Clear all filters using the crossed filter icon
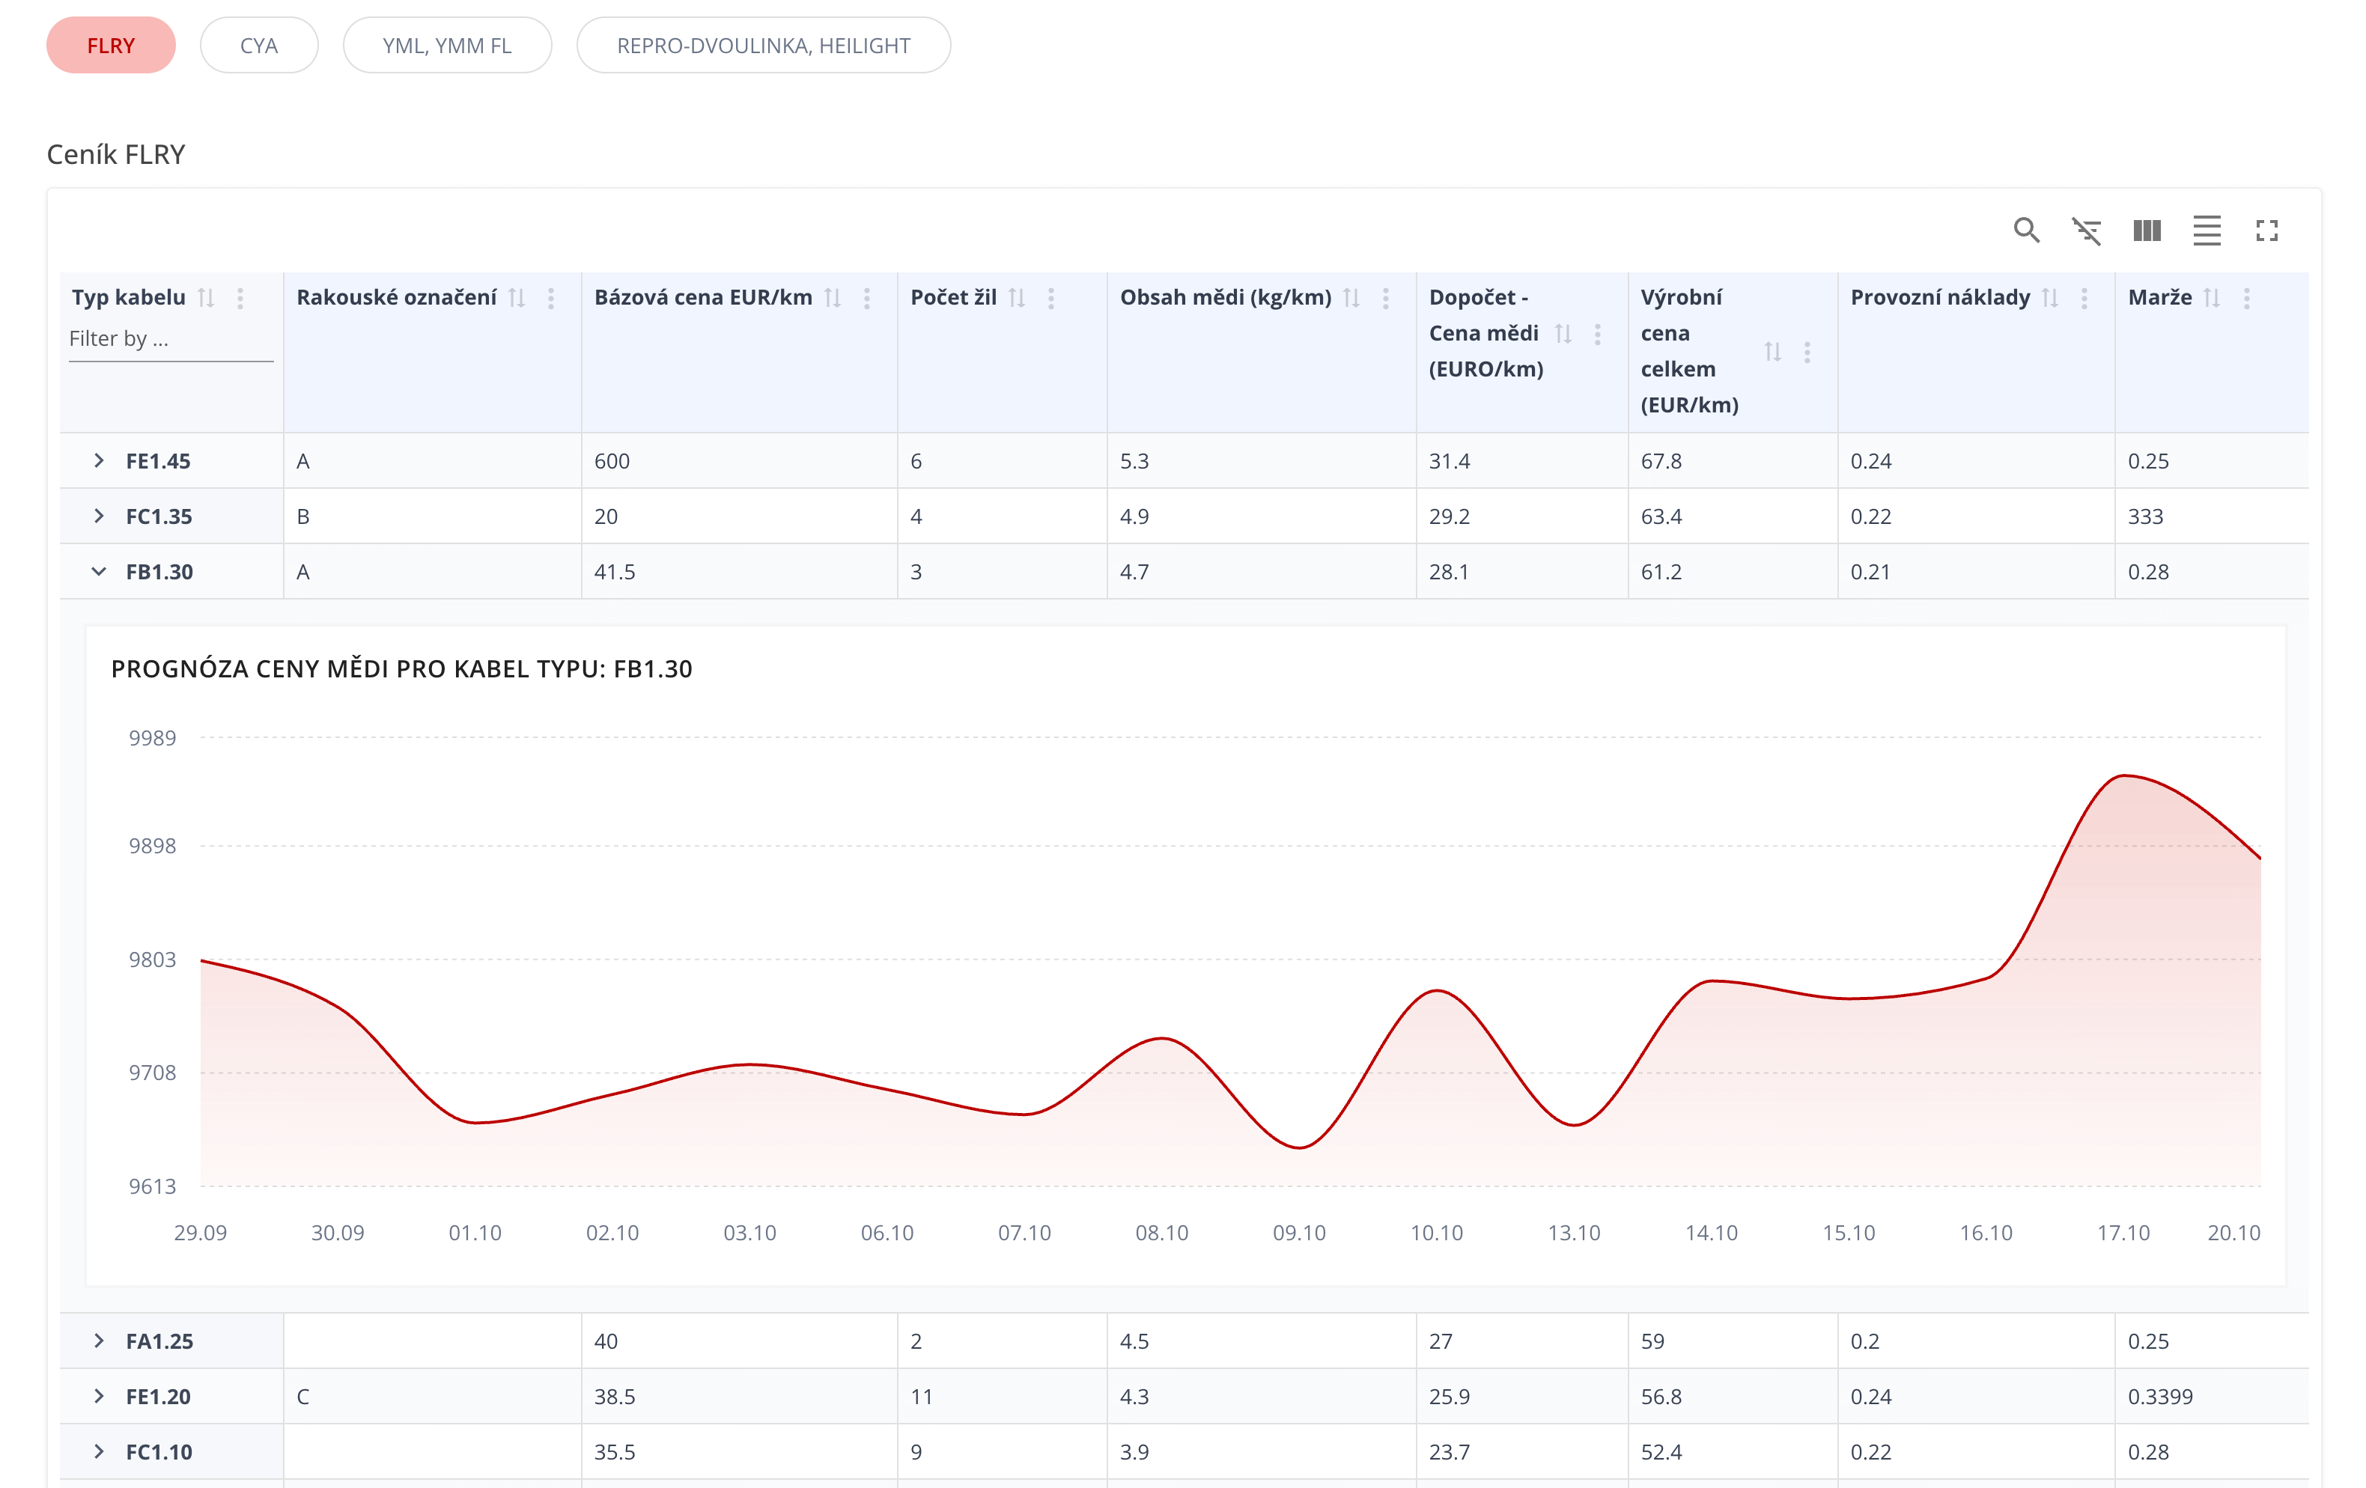Screen dimensions: 2366x1488 (2087, 231)
